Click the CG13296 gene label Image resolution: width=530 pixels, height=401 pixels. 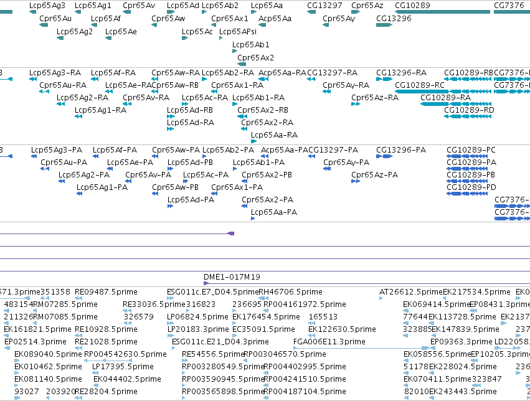pyautogui.click(x=394, y=18)
